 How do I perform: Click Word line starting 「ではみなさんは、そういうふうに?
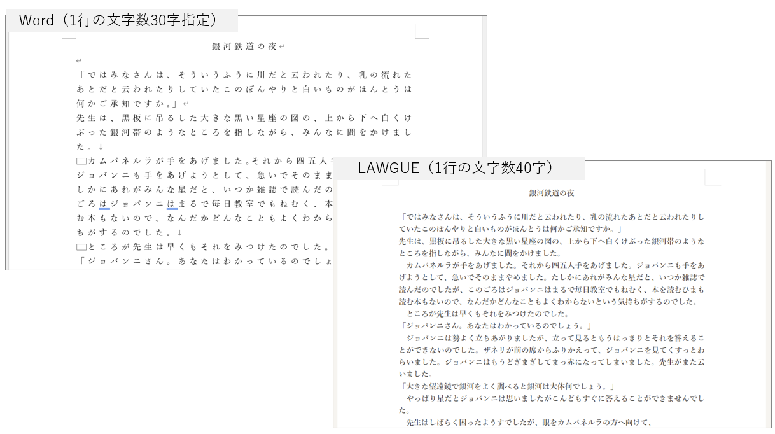(243, 75)
